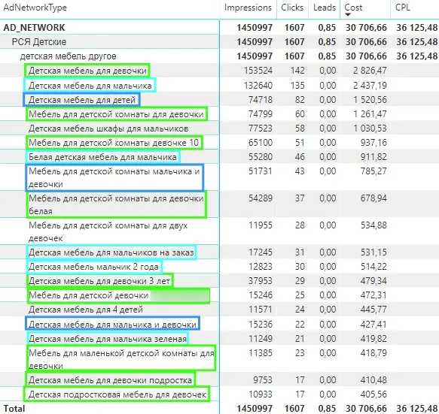Click cost value 785,27
The width and height of the screenshot is (439, 414).
click(x=373, y=171)
